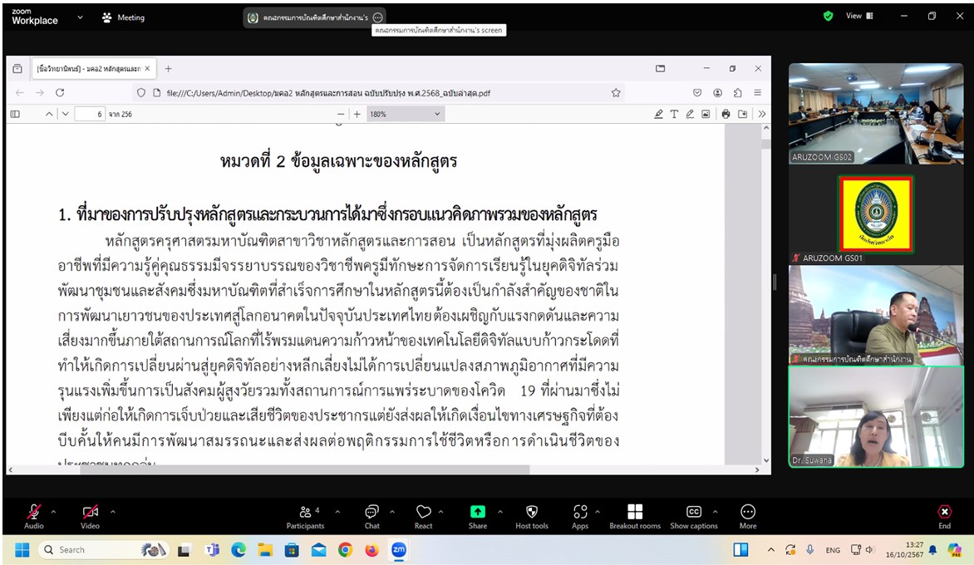Click the Save to Pocket icon
Image resolution: width=974 pixels, height=565 pixels.
click(x=697, y=92)
